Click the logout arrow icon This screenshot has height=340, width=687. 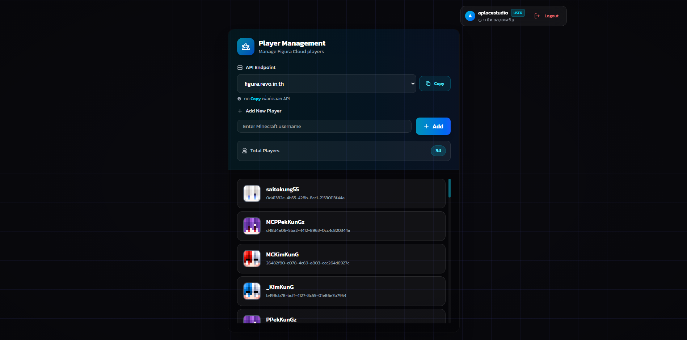537,16
